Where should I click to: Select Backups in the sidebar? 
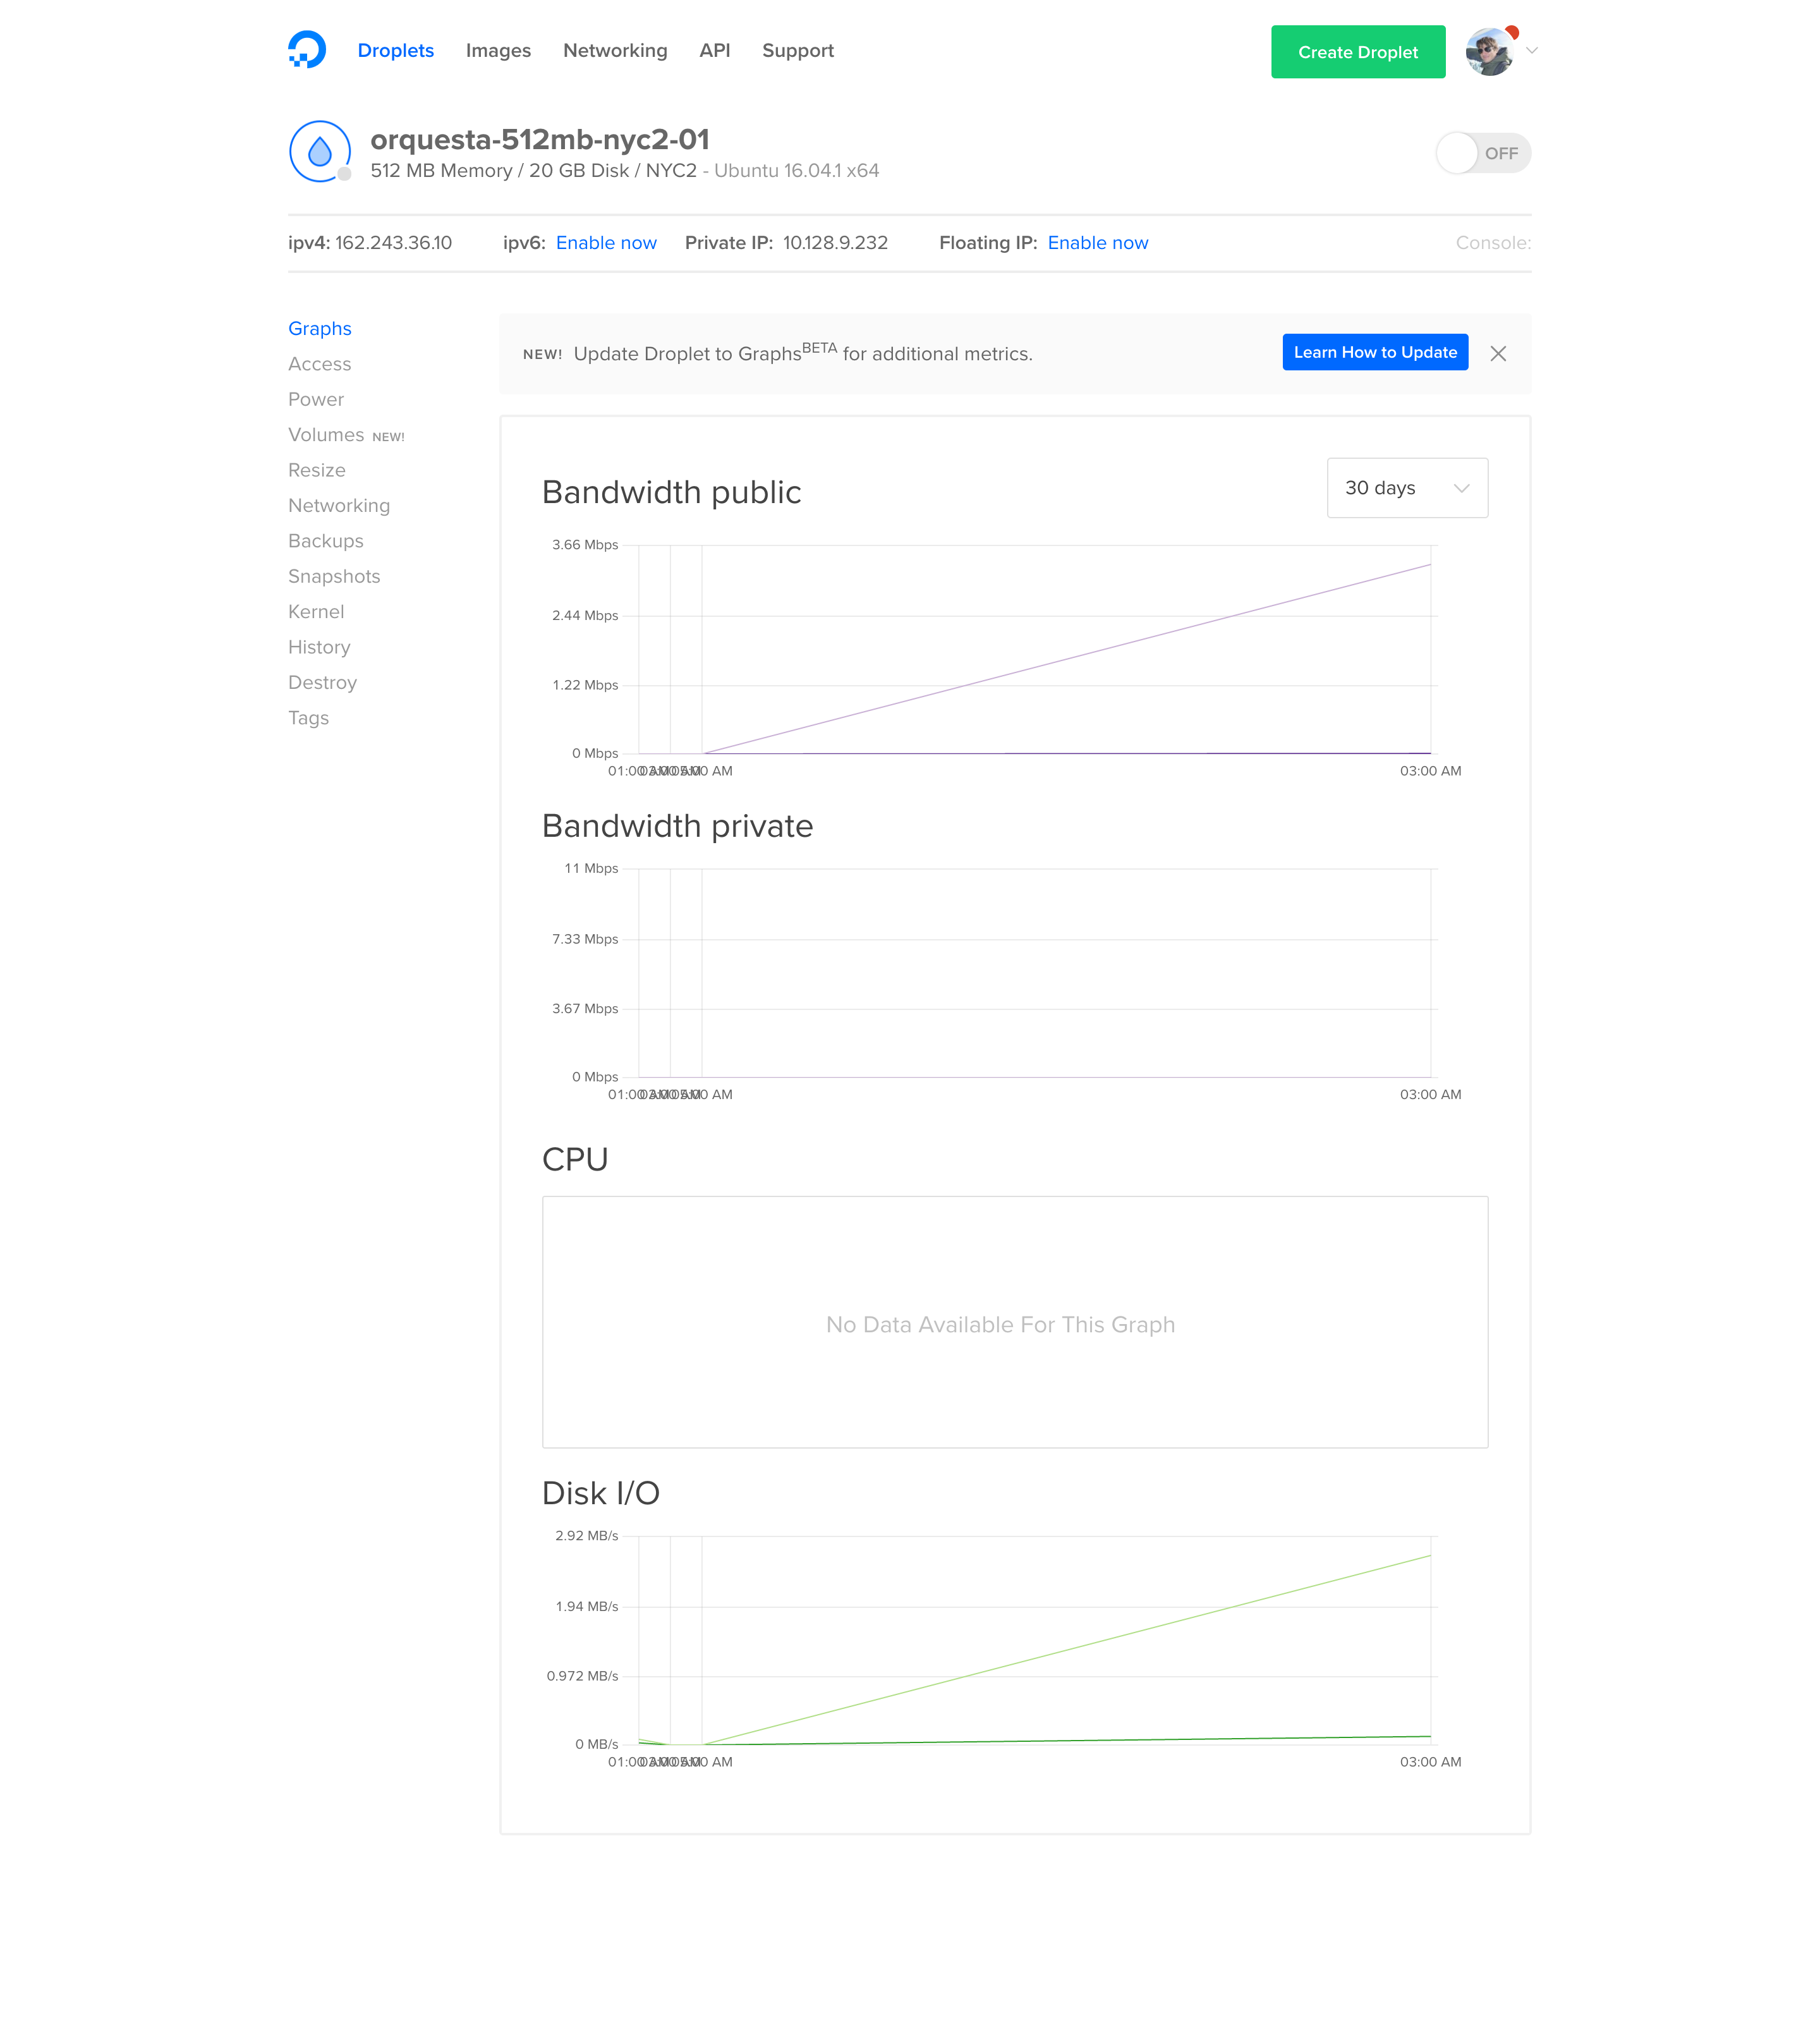[x=326, y=541]
